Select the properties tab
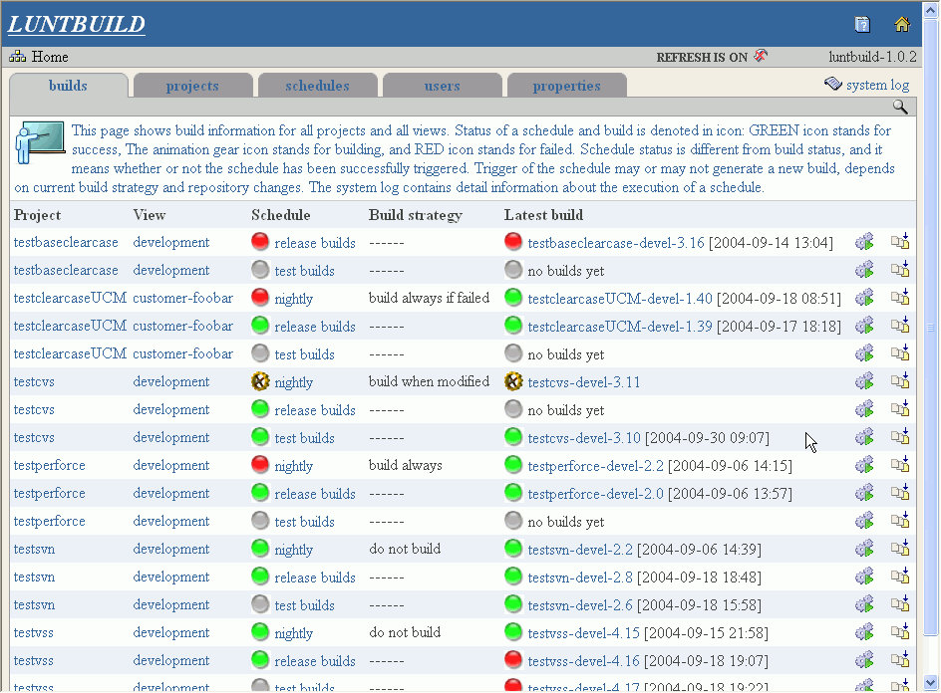Viewport: 941px width, 693px height. point(566,86)
